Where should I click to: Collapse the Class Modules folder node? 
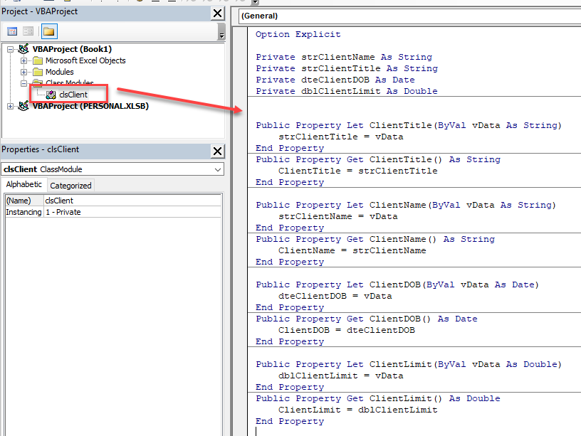(23, 83)
